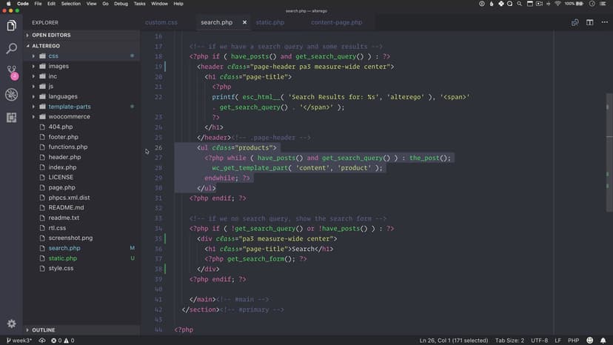The image size is (613, 345).
Task: Click the notifications bell in status bar
Action: pos(605,341)
